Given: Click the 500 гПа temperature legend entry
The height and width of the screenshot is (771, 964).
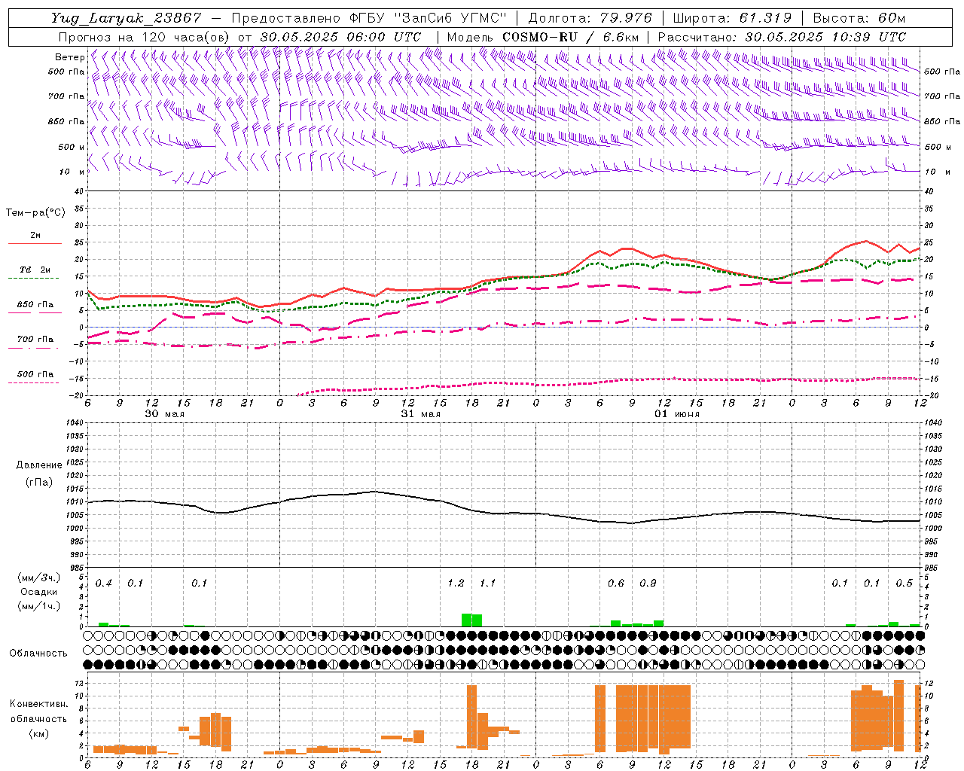Looking at the screenshot, I should pyautogui.click(x=35, y=374).
